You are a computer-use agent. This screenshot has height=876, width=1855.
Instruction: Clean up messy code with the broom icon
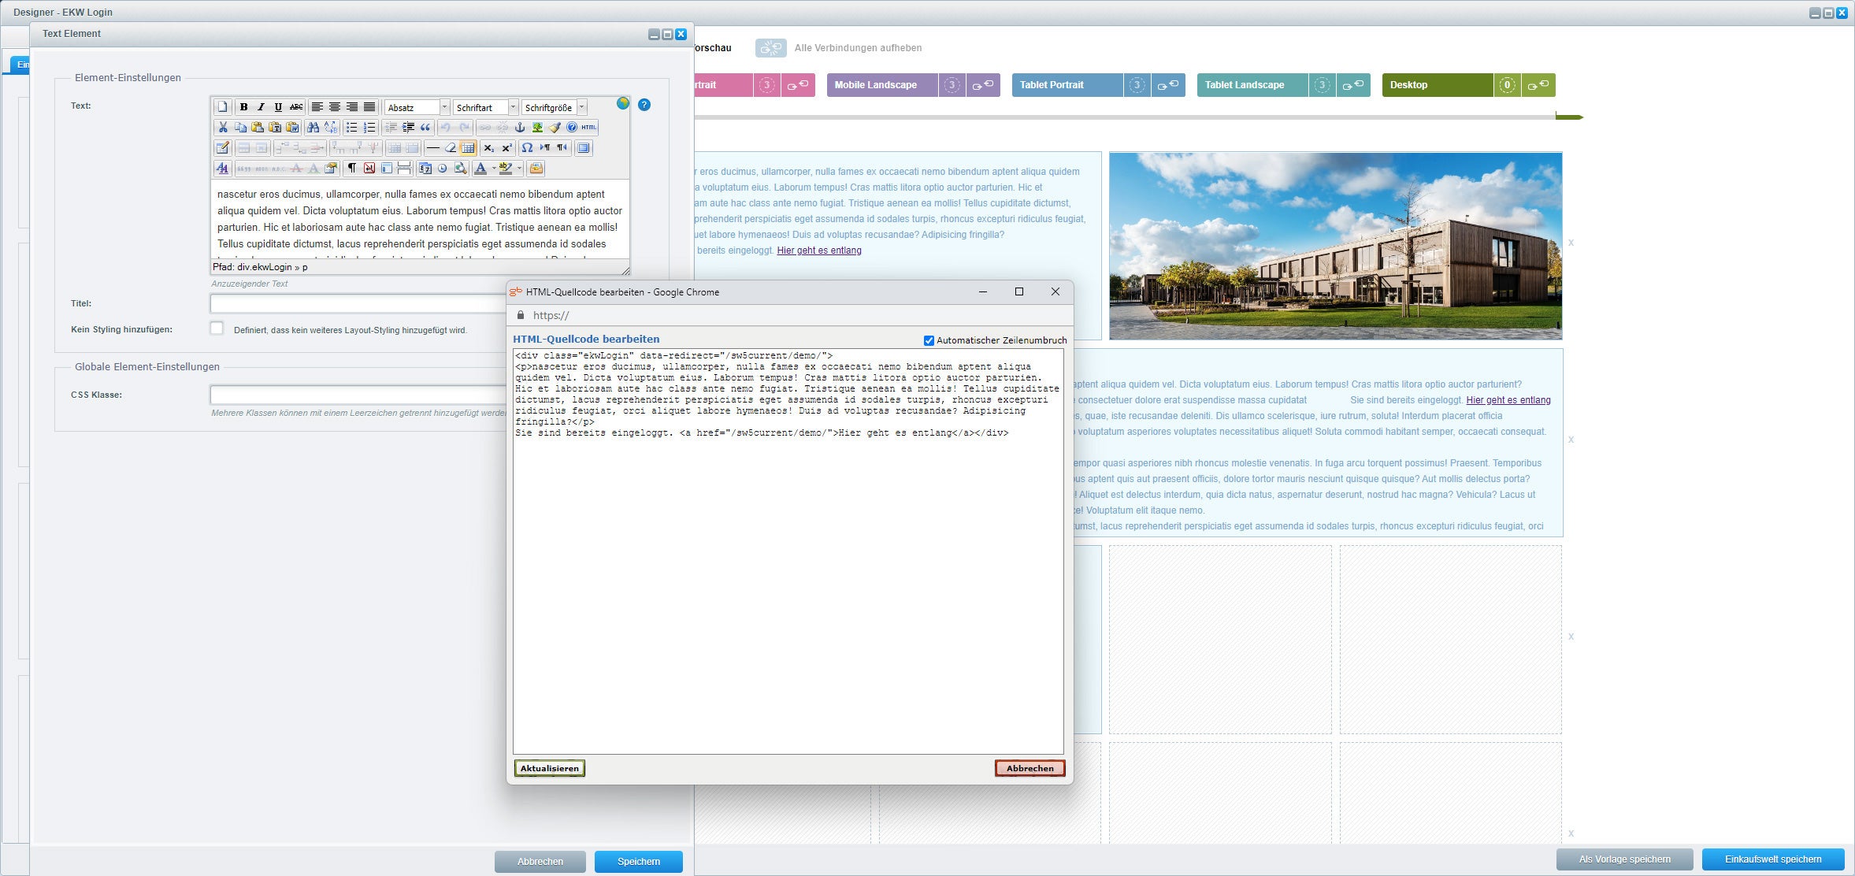555,128
